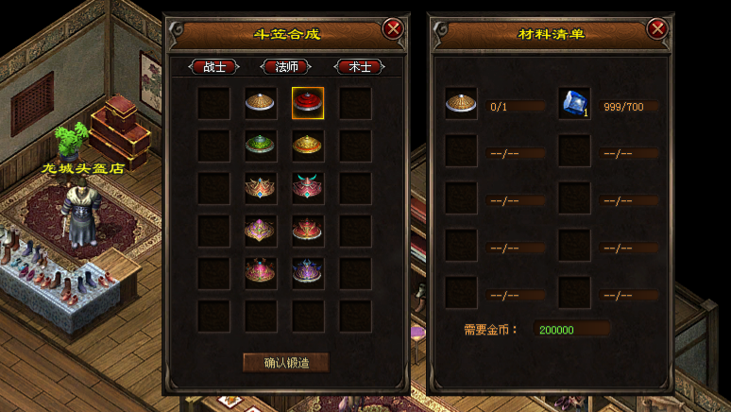
Task: Choose the pink ornate hat icon
Action: [x=260, y=273]
